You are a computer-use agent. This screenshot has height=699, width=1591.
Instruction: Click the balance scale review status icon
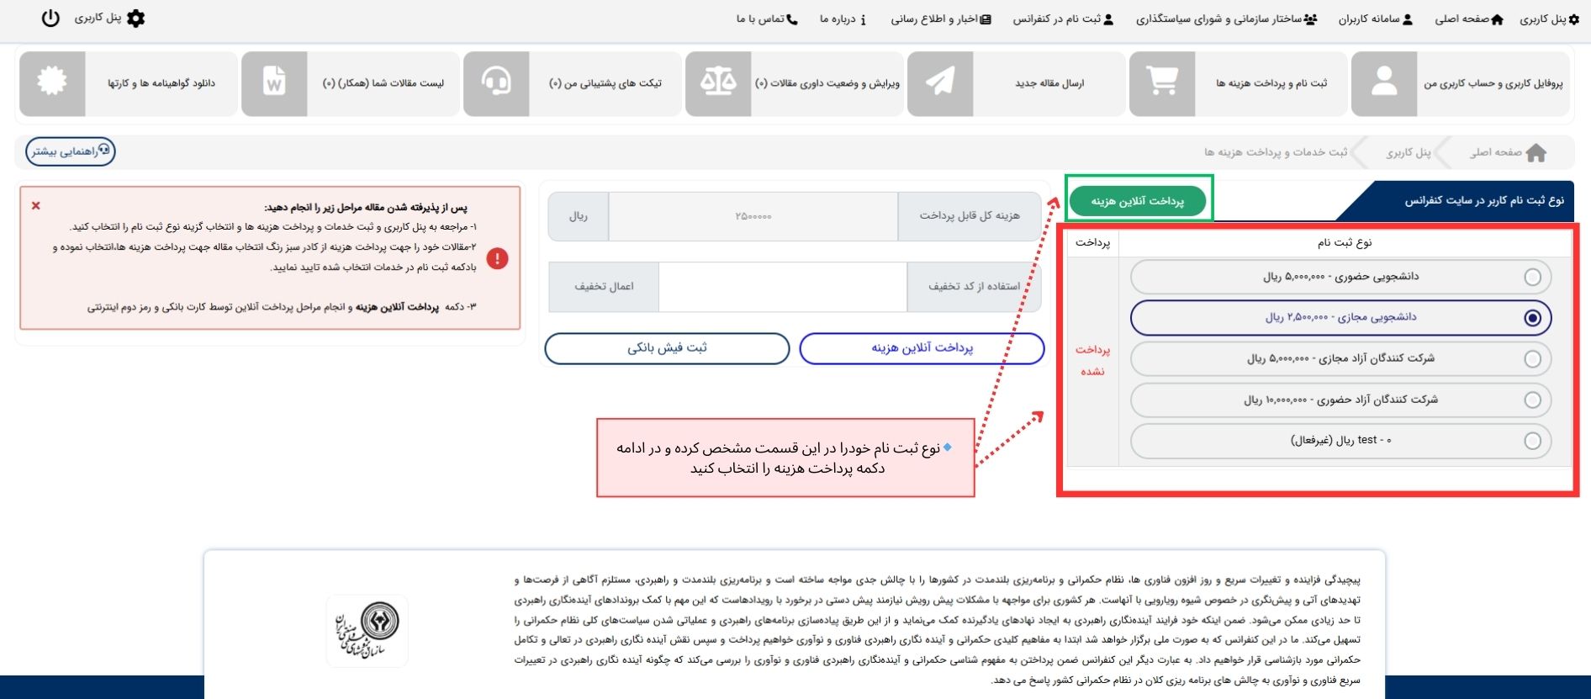tap(718, 82)
